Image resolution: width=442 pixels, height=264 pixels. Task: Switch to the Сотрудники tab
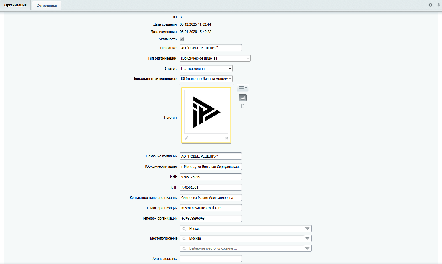pos(47,6)
